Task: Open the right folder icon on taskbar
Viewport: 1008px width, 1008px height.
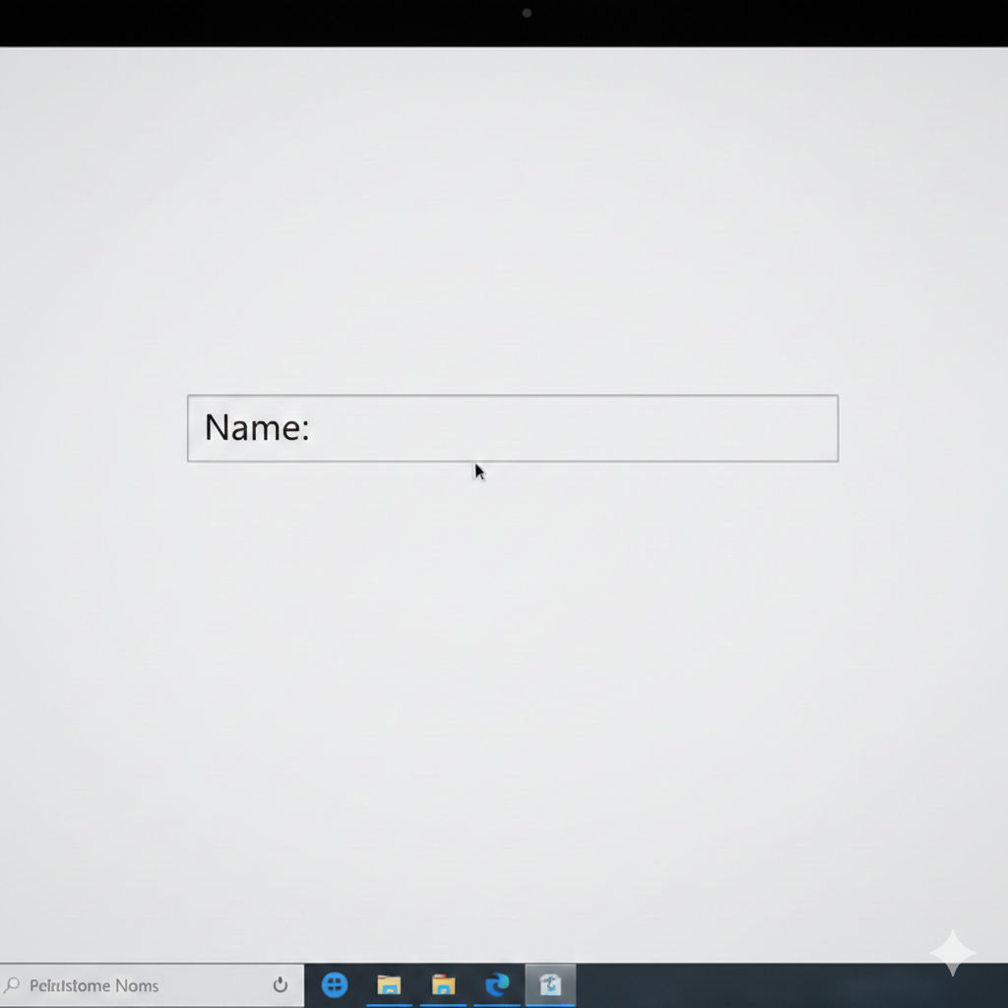Action: click(x=444, y=984)
